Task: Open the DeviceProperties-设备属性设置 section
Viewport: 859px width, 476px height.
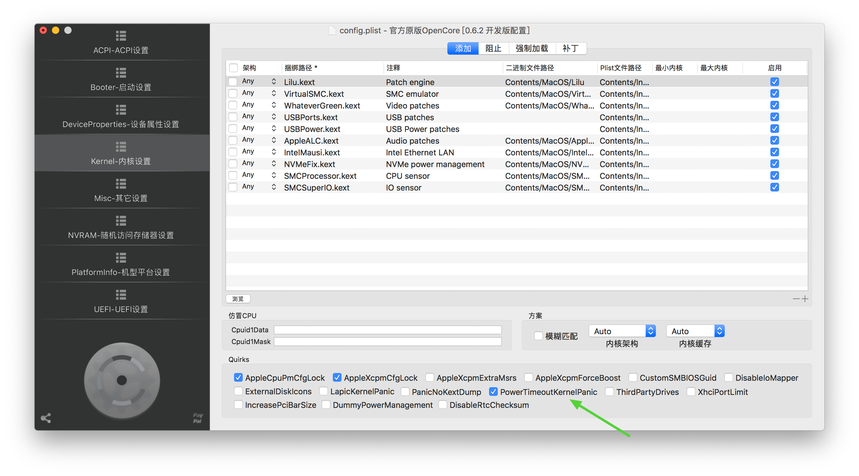Action: pyautogui.click(x=121, y=116)
